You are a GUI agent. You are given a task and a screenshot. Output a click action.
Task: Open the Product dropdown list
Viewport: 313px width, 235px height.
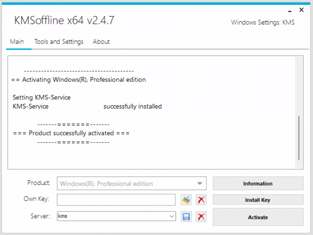[132, 184]
